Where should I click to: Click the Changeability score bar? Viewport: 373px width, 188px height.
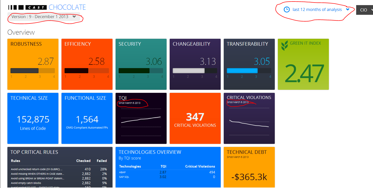195,71
